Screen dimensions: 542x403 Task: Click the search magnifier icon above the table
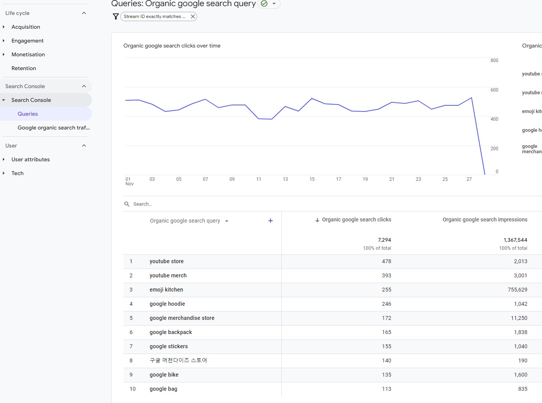coord(127,204)
